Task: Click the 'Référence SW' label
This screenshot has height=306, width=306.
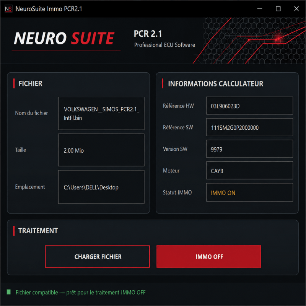Action: [178, 127]
